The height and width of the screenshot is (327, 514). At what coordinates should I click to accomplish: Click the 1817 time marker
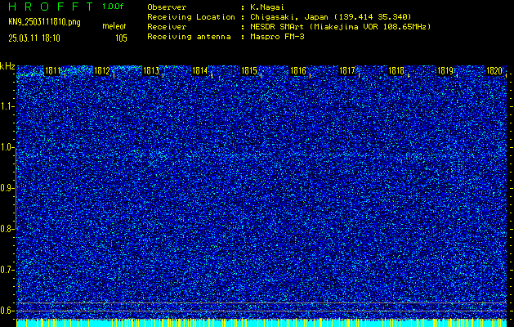[347, 71]
